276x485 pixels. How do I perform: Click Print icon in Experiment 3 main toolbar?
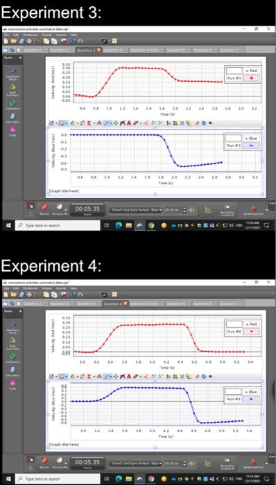click(x=28, y=41)
